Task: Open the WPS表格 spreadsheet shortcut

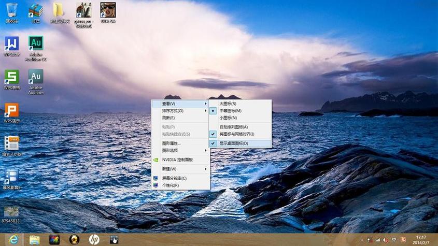Action: pyautogui.click(x=11, y=78)
